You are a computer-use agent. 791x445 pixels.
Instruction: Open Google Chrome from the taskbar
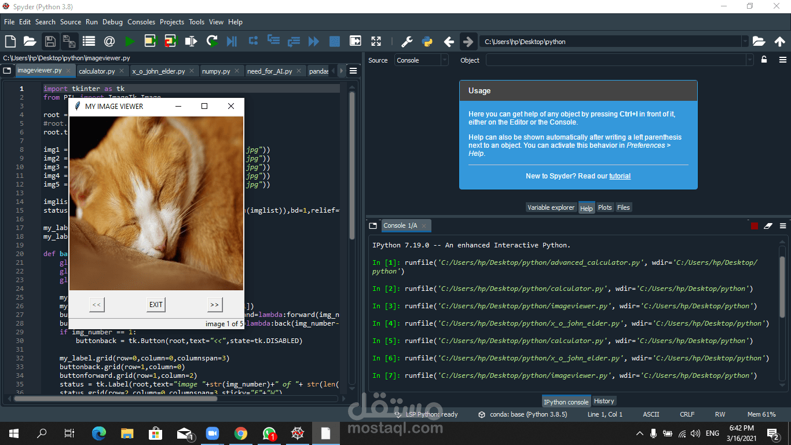(241, 433)
